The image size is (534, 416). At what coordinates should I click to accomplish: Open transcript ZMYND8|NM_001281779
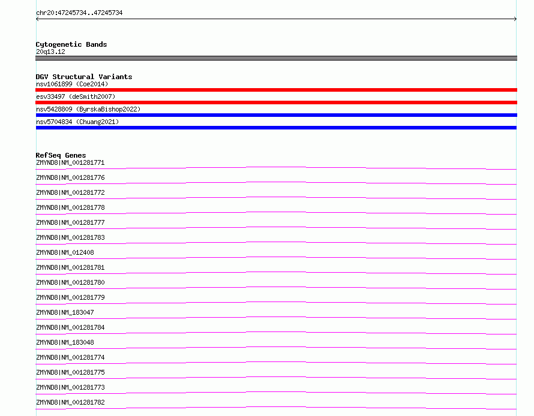[70, 297]
